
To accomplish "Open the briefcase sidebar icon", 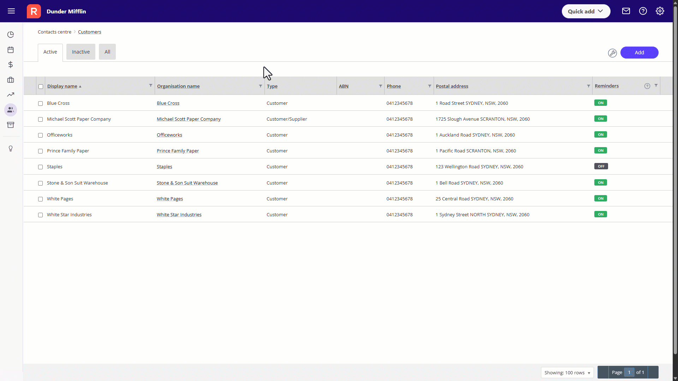I will pyautogui.click(x=11, y=80).
